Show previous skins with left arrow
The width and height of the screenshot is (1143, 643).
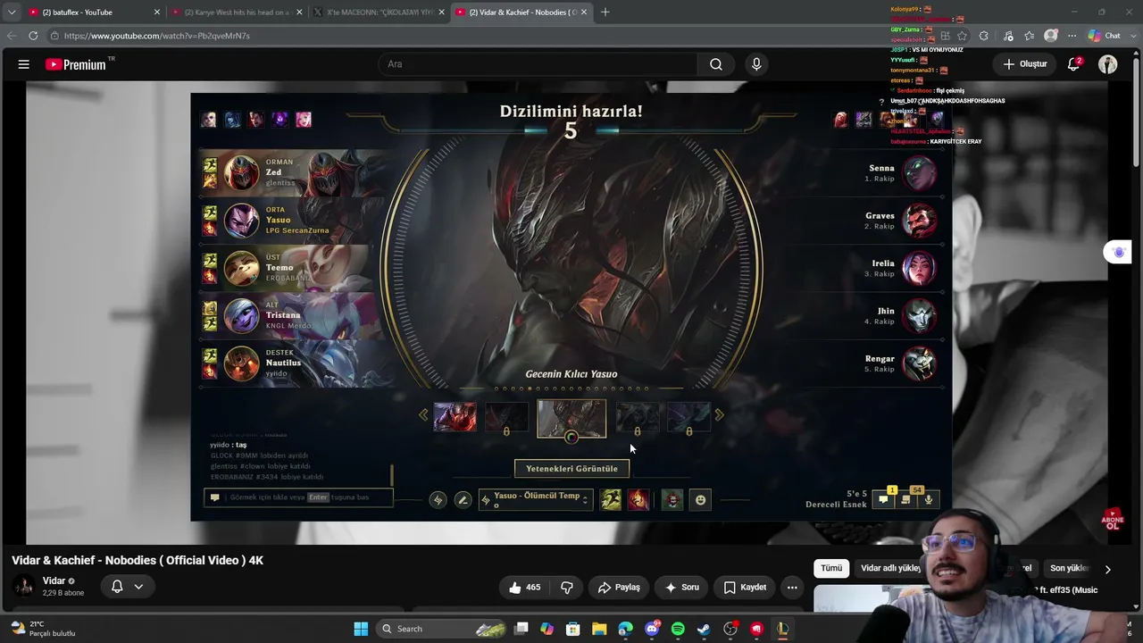(424, 415)
